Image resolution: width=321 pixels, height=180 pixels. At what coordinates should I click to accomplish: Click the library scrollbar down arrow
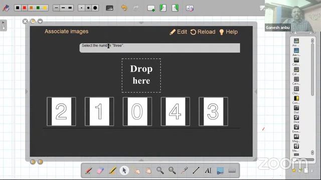[312, 152]
